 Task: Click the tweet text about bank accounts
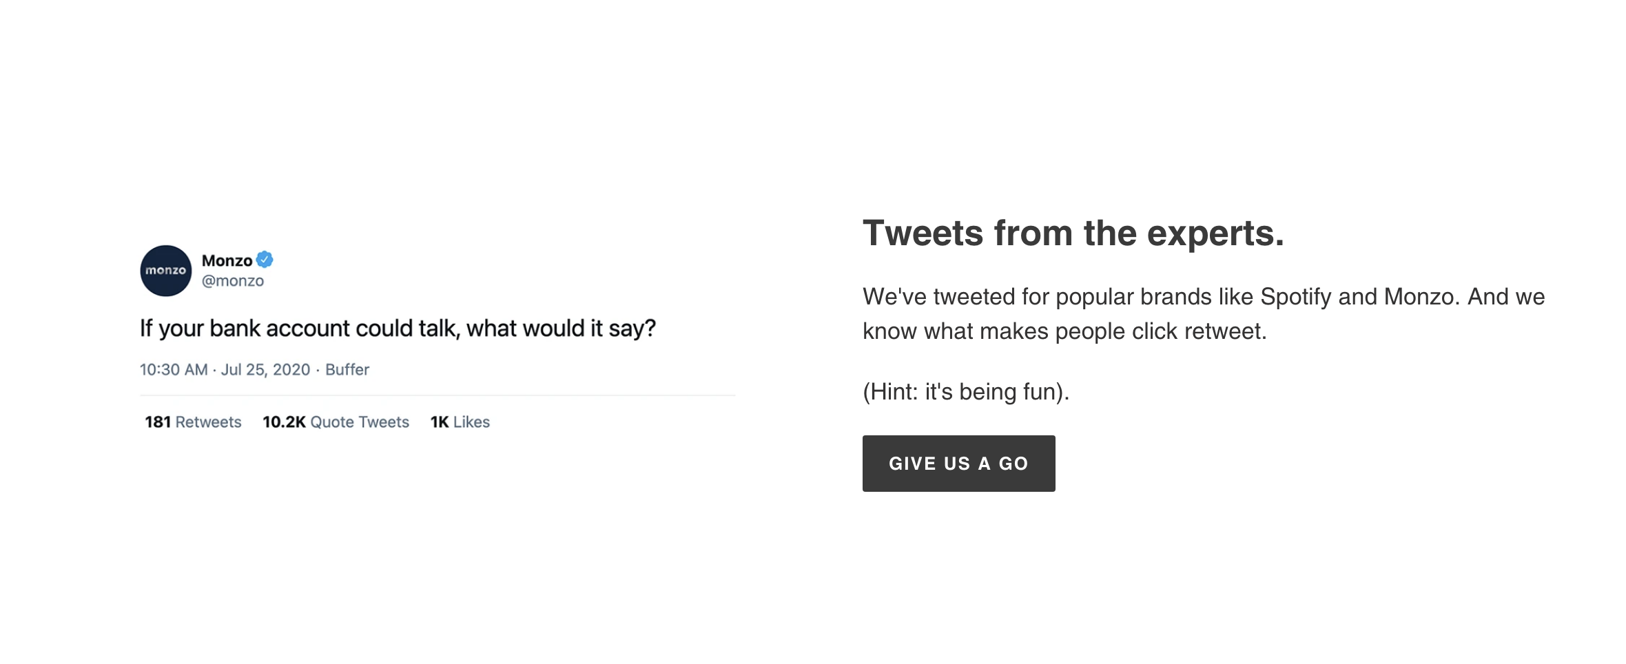pos(400,329)
